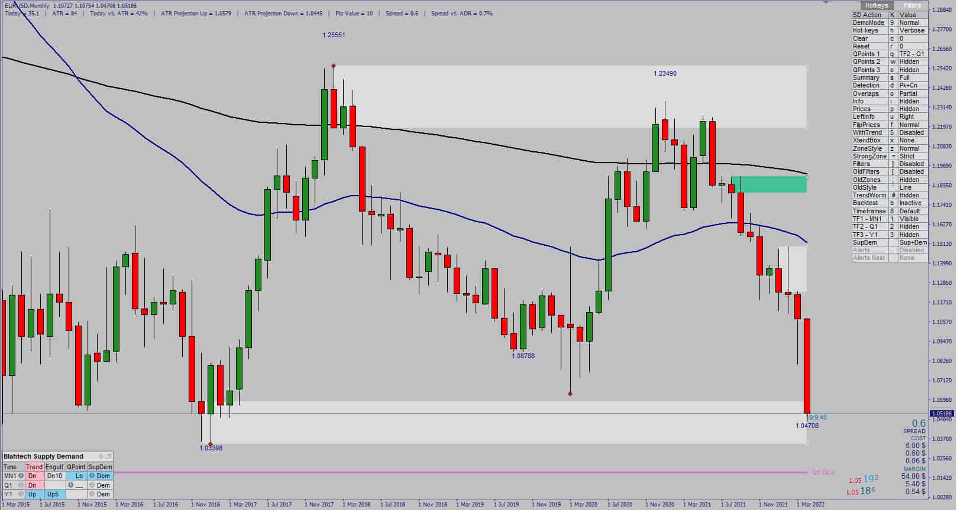Click the 1.23490 zone price label
Screen dimensions: 957x510
(x=665, y=73)
